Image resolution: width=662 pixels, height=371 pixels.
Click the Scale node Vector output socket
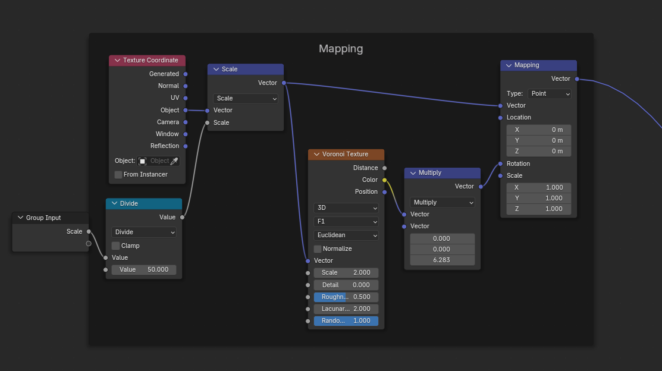[x=284, y=83]
